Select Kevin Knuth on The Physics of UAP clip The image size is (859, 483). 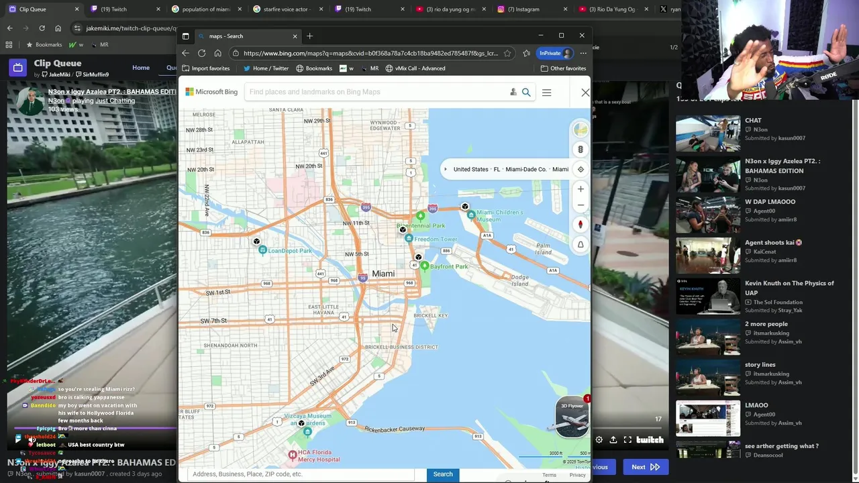pos(708,296)
